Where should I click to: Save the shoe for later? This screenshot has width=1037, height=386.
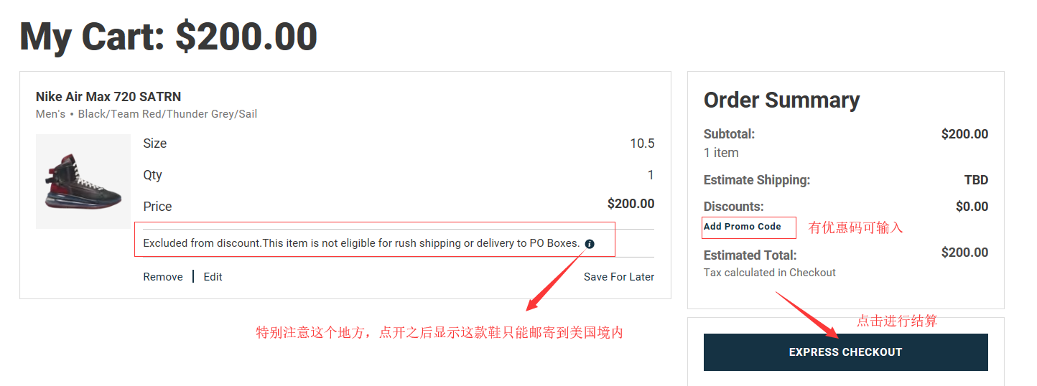(x=618, y=277)
